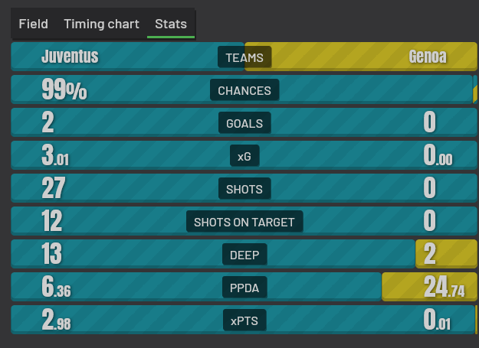Viewport: 479px width, 348px height.
Task: Click Genoa's yellow 24.74 PPDA bar
Action: click(429, 287)
